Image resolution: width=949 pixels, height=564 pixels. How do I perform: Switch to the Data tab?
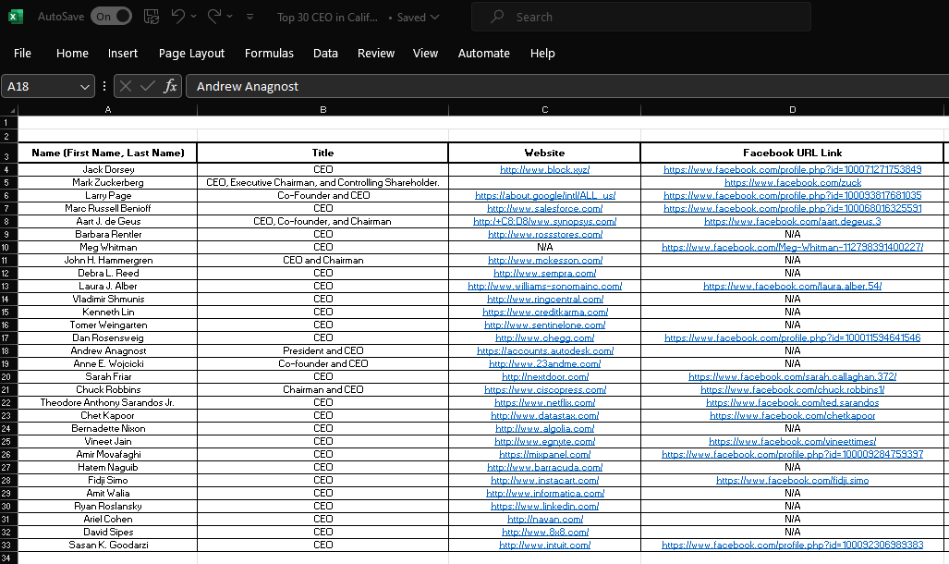(x=325, y=54)
